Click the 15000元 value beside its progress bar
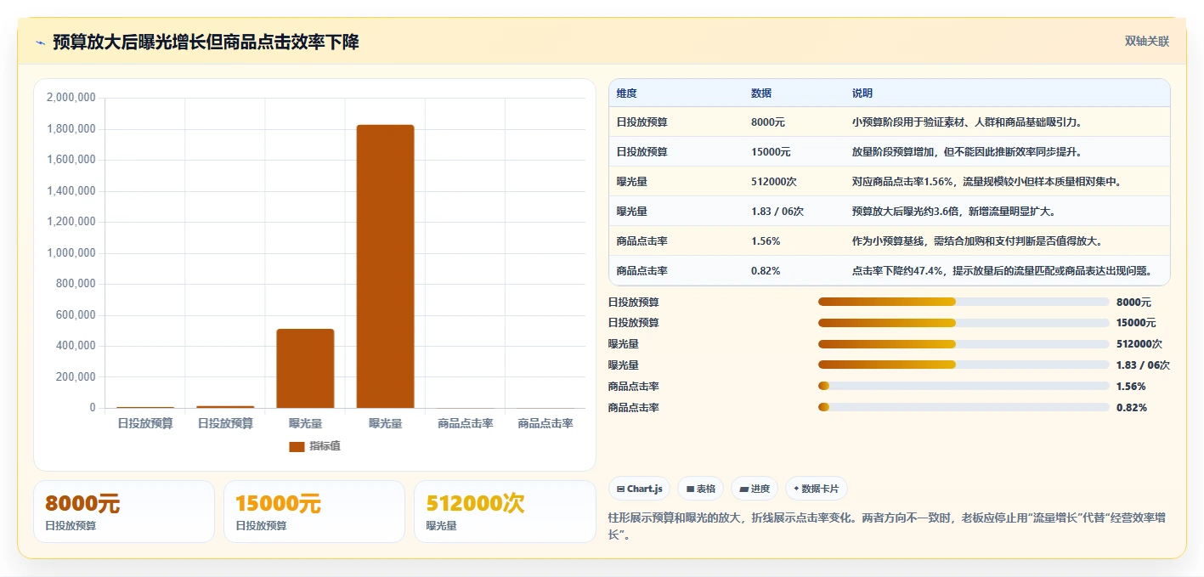This screenshot has width=1204, height=577. click(x=1136, y=323)
